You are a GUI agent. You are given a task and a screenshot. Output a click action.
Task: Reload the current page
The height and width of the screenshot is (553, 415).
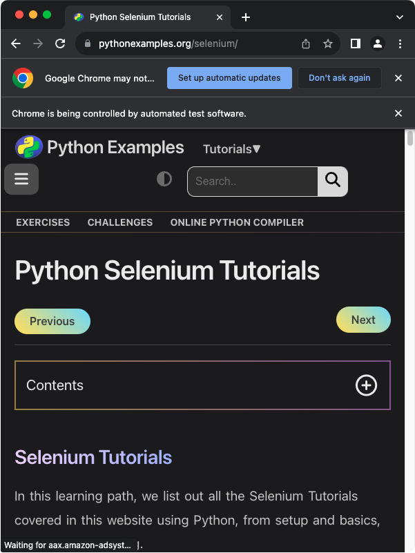pyautogui.click(x=60, y=43)
